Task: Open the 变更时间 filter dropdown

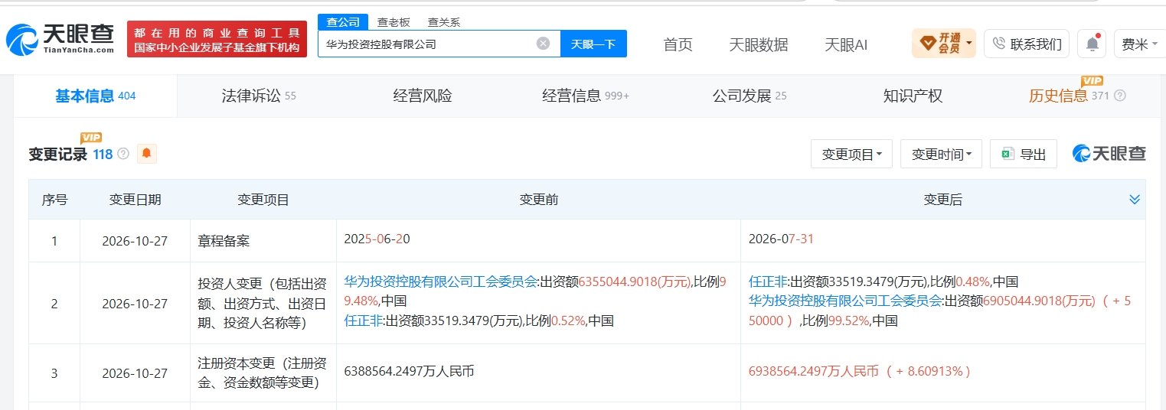Action: click(x=941, y=154)
